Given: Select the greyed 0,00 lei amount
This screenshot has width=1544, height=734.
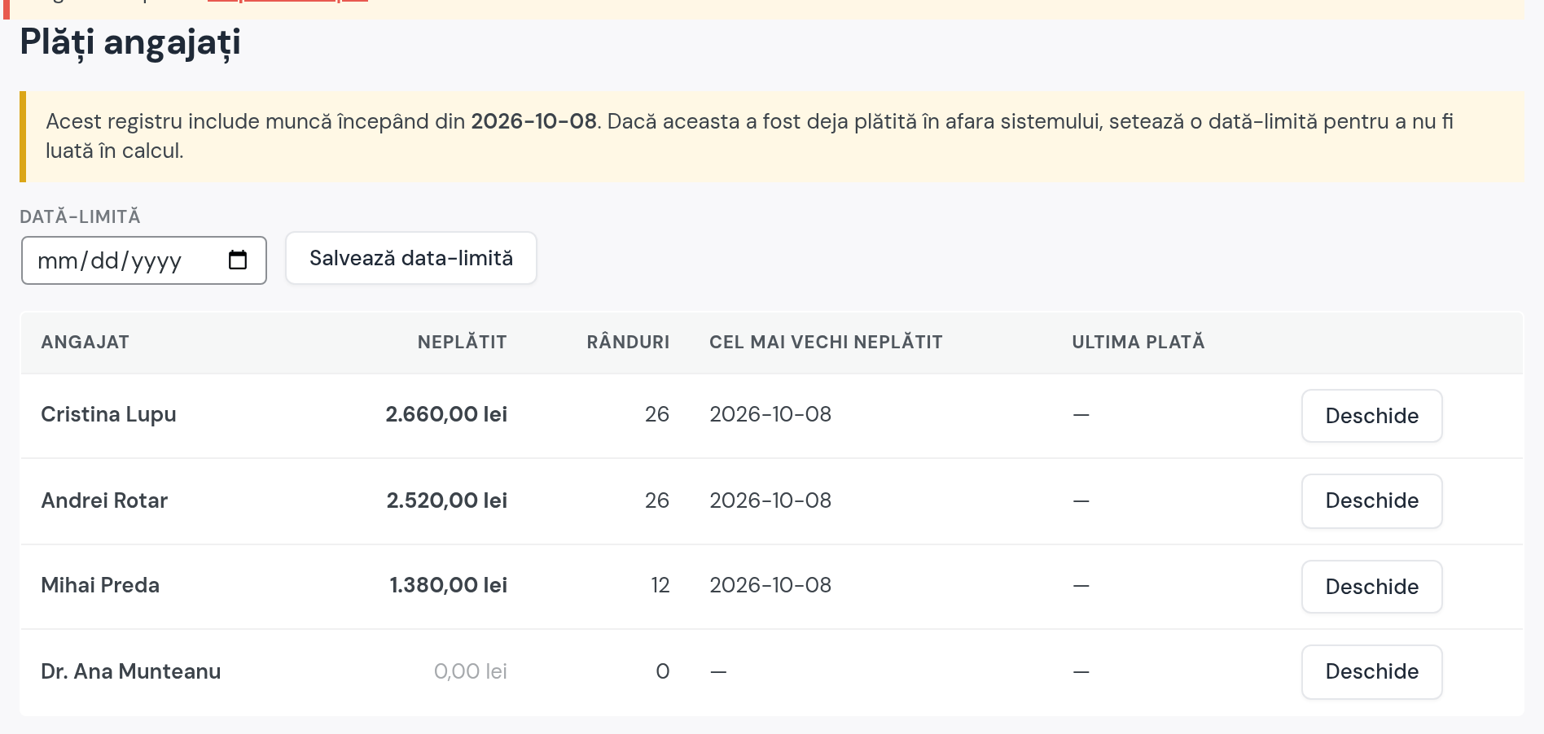Looking at the screenshot, I should [x=471, y=671].
